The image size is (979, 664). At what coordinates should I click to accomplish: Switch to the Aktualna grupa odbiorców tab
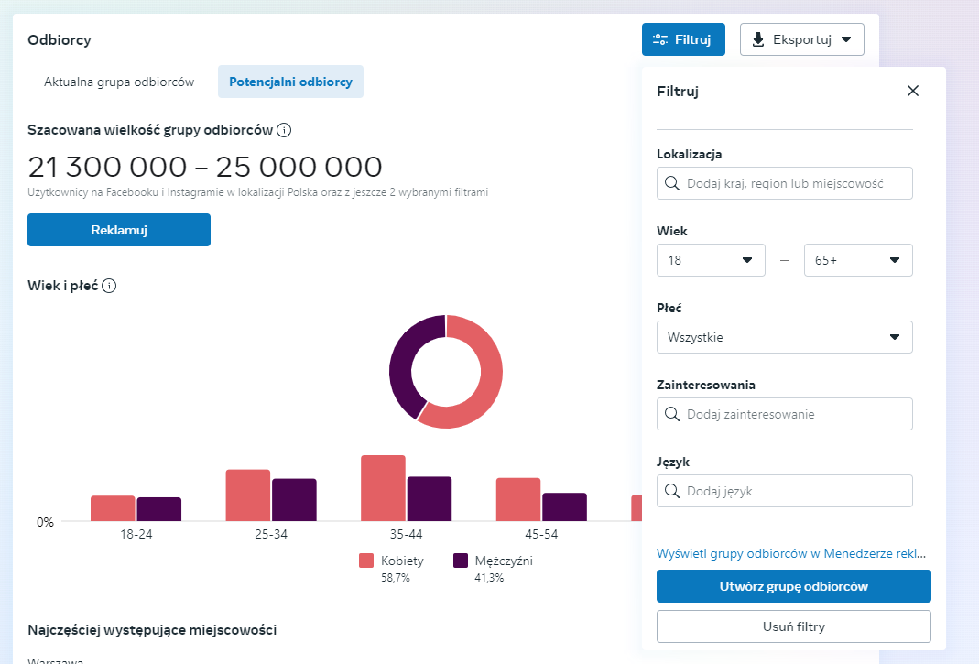[119, 82]
